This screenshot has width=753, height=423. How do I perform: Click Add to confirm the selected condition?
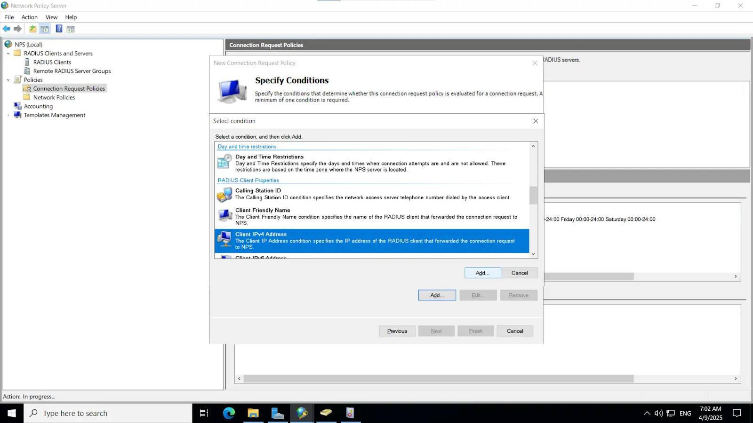(x=482, y=273)
